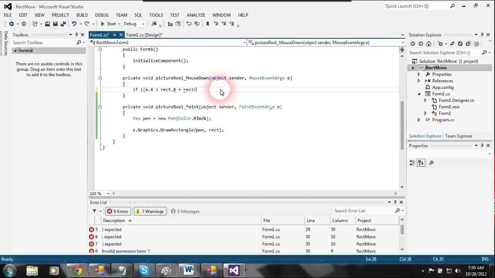Toggle the 6 Errors filter button
Viewport: 495px width, 278px height.
[118, 211]
